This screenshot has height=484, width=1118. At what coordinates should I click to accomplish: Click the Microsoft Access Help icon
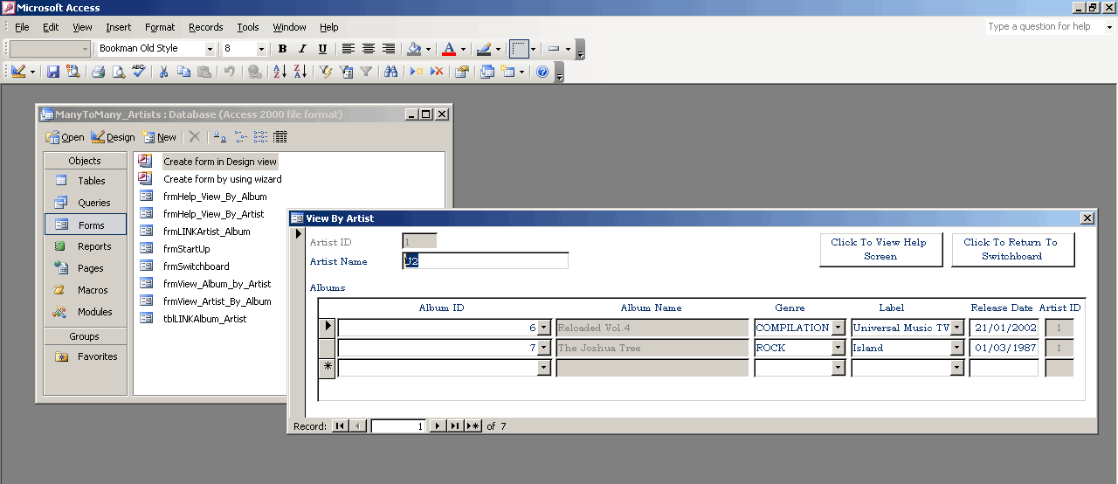[542, 73]
